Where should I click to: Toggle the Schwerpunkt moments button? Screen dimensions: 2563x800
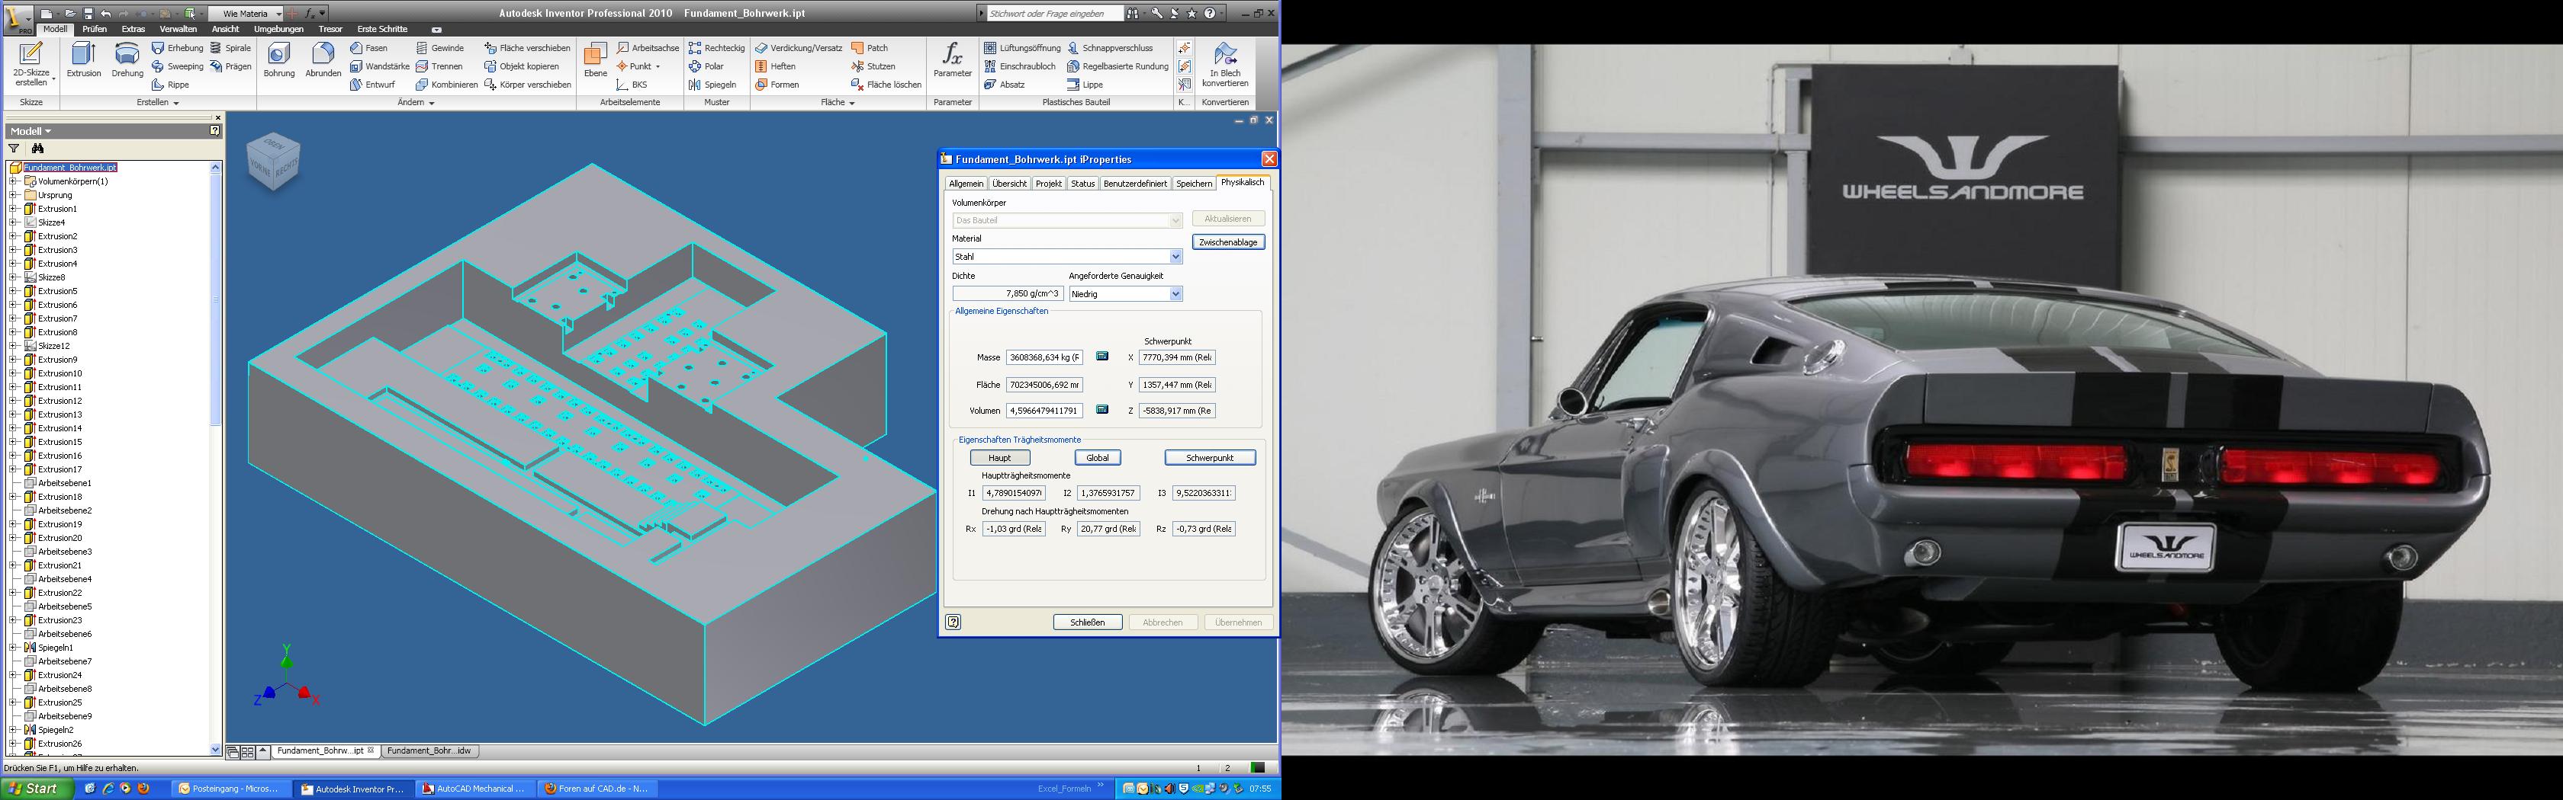click(x=1210, y=458)
